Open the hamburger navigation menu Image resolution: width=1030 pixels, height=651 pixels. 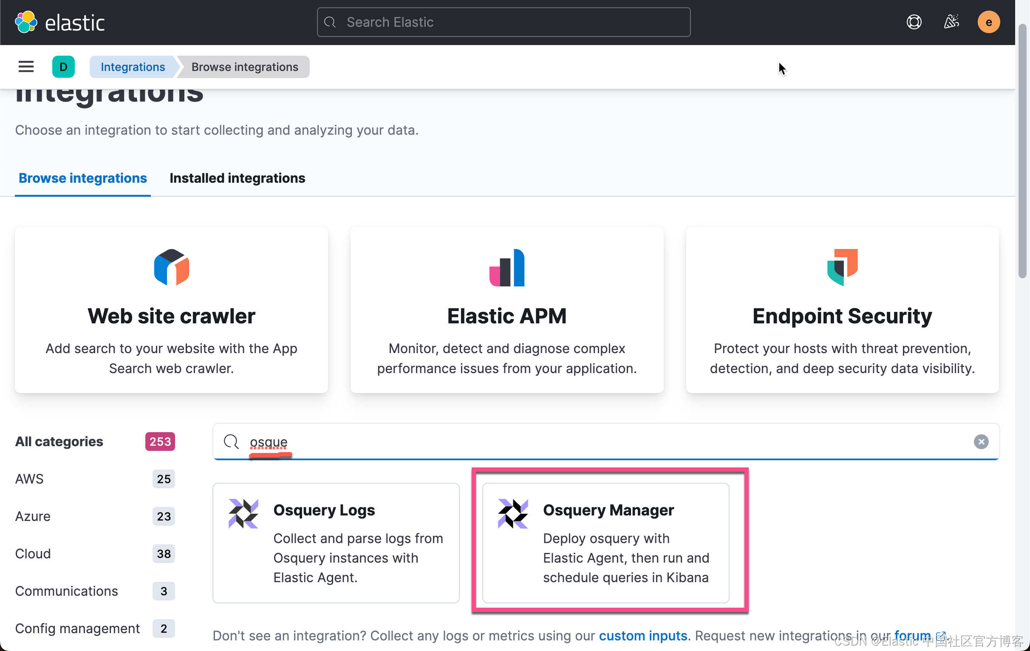[25, 66]
